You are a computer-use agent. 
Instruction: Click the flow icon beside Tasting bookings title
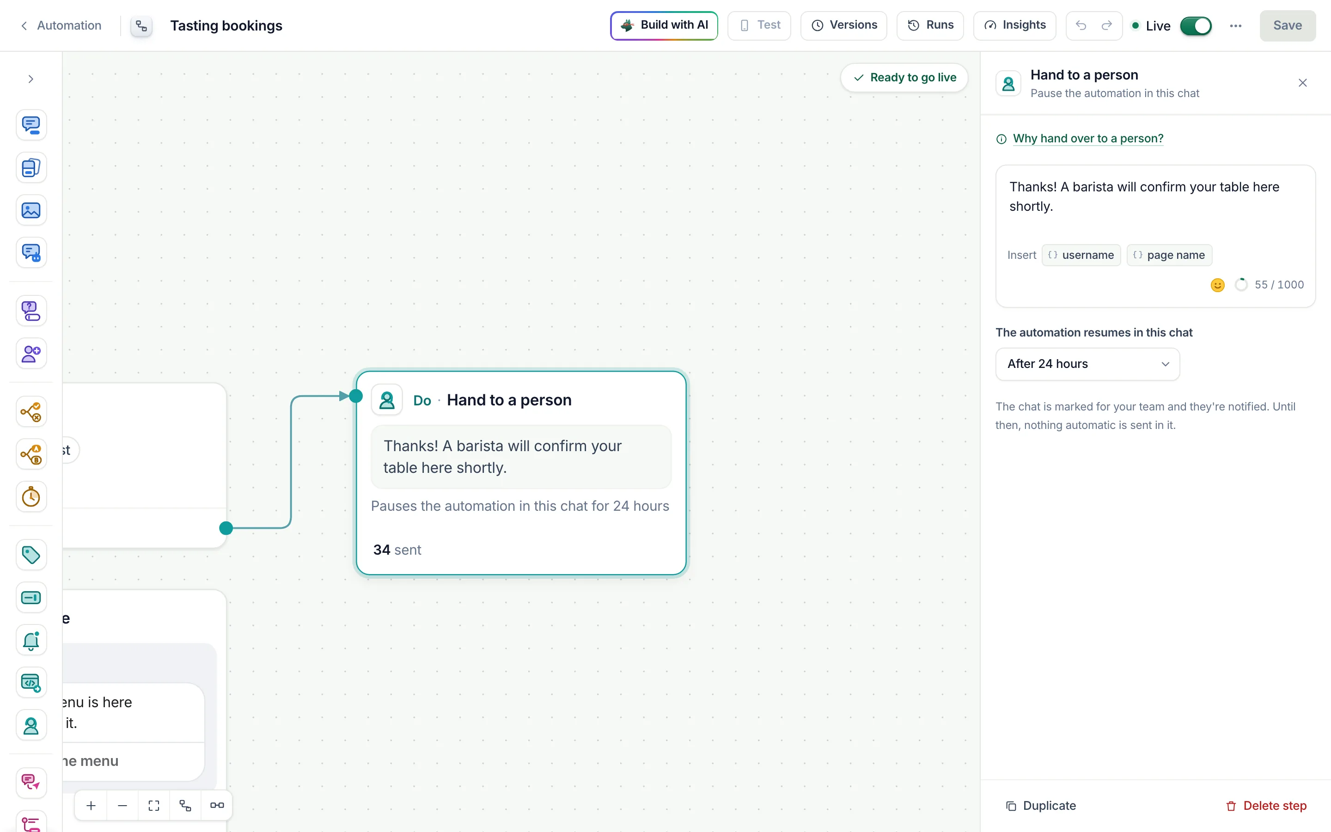(141, 26)
